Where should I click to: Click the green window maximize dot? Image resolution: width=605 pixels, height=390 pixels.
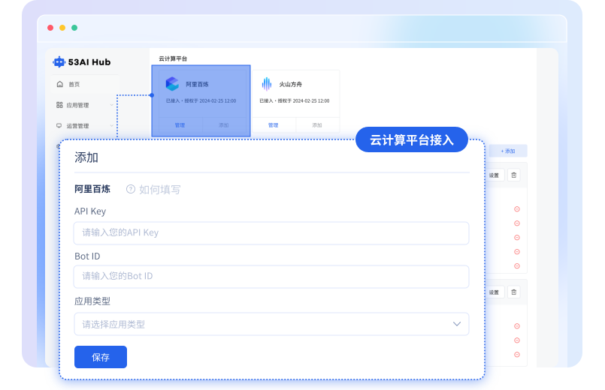click(74, 28)
